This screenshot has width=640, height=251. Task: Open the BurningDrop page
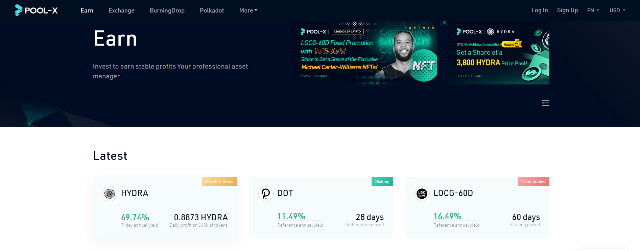[167, 10]
